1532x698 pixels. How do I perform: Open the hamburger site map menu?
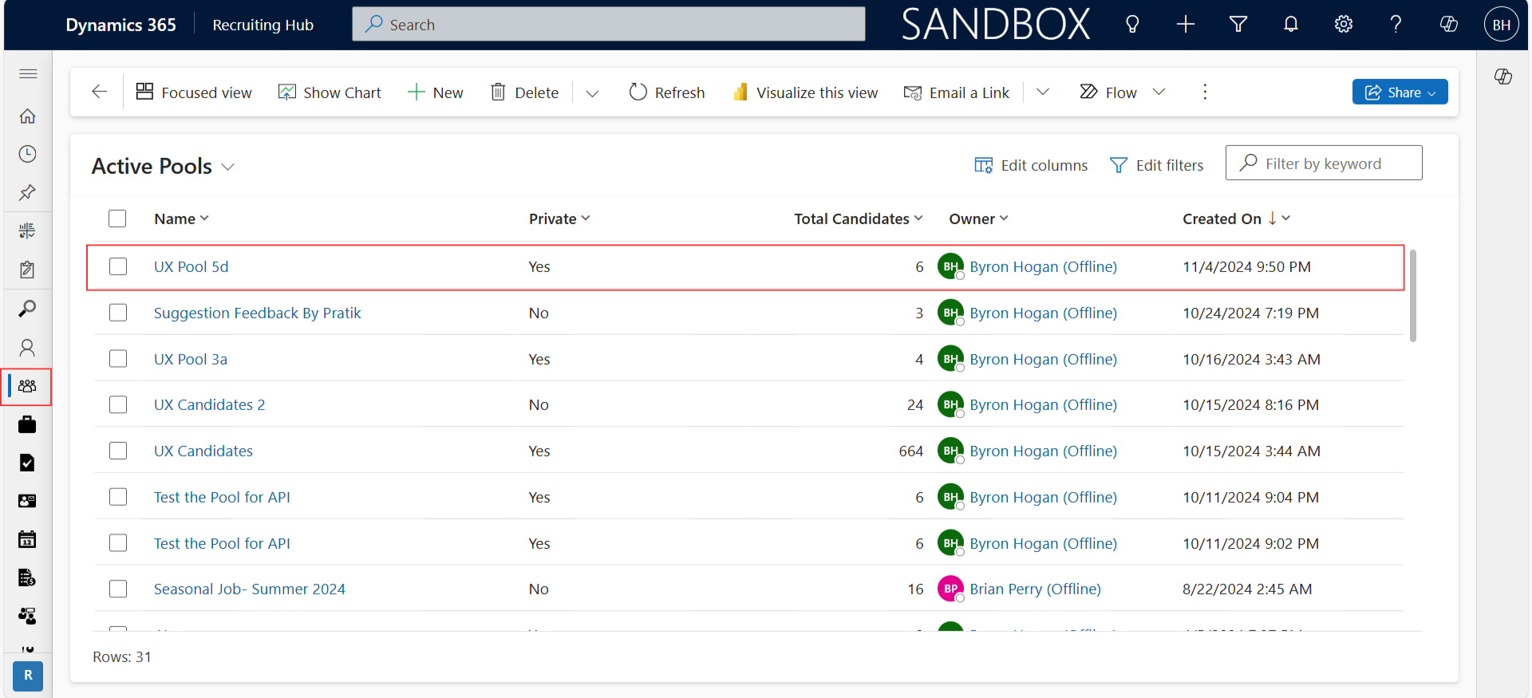28,73
